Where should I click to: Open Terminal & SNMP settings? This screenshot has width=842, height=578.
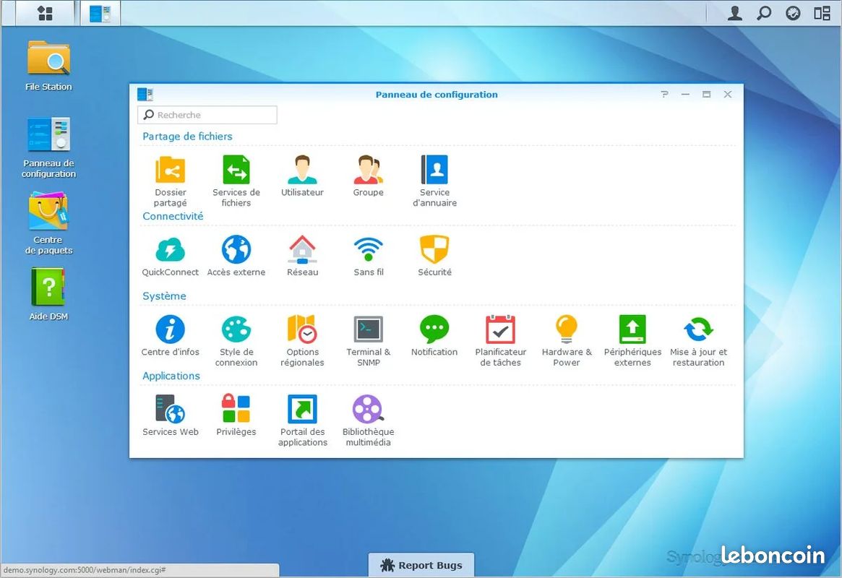(368, 331)
